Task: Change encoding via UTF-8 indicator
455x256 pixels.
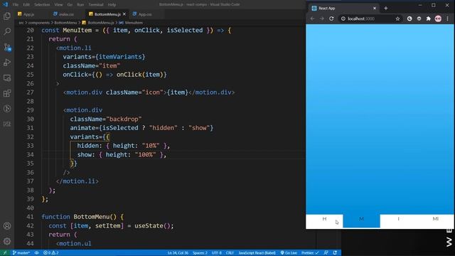Action: pyautogui.click(x=216, y=253)
